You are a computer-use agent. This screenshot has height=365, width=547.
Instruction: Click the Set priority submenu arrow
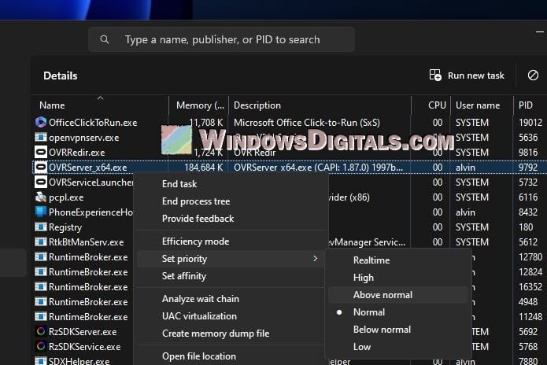tap(315, 259)
